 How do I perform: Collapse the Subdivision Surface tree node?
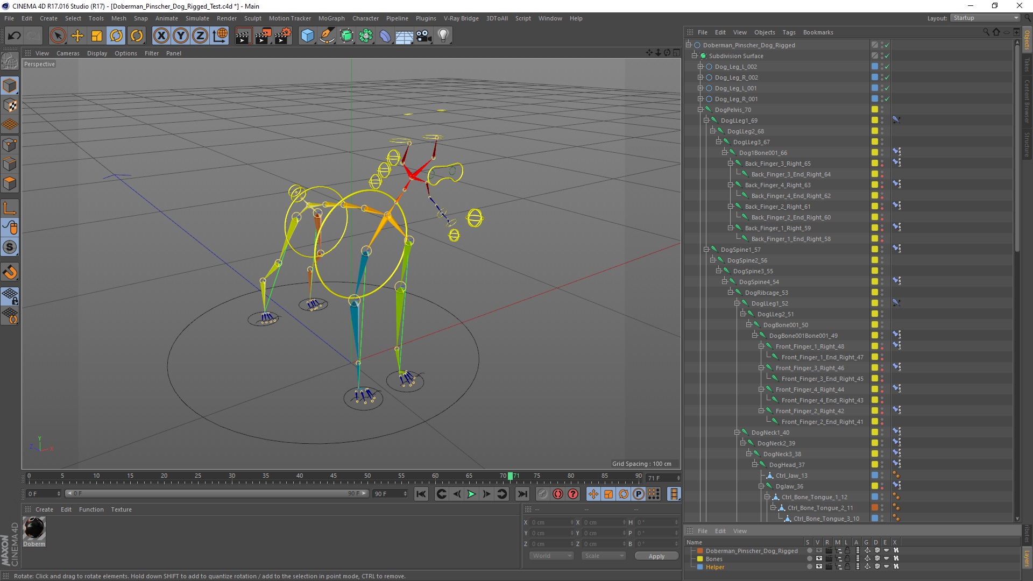pos(694,56)
